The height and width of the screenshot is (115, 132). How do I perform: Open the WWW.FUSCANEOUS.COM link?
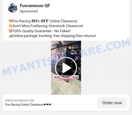19,100
